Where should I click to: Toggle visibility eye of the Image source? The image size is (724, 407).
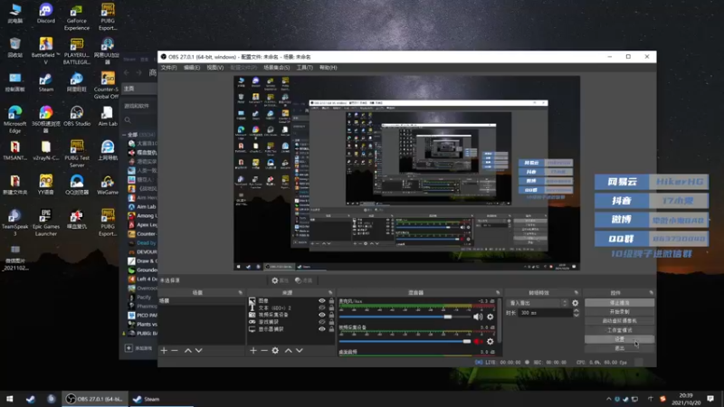(322, 301)
